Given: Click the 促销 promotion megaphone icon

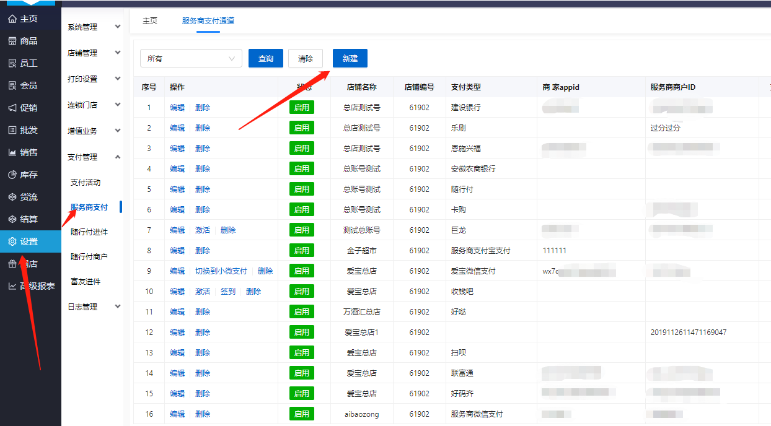Looking at the screenshot, I should pos(12,108).
